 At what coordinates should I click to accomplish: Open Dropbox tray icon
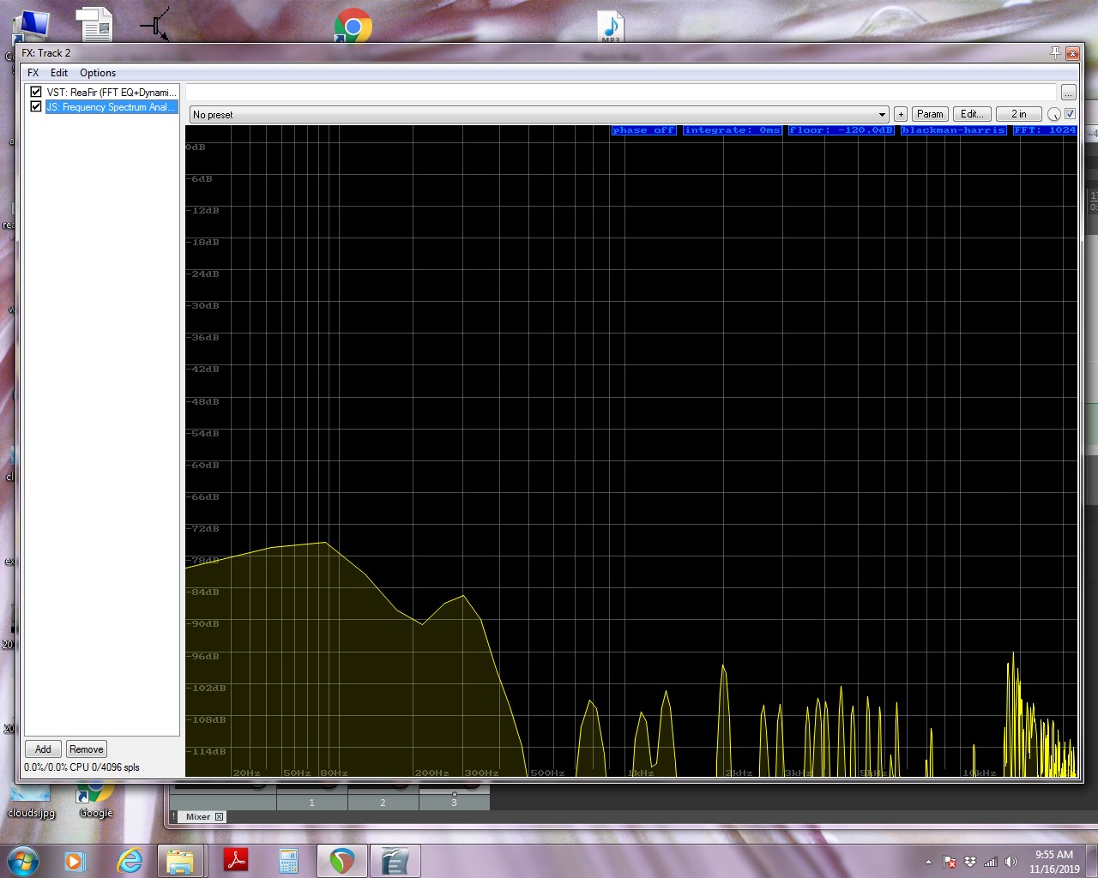point(970,862)
